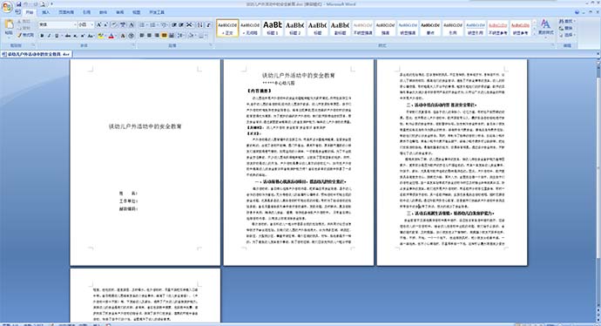Apply character shading with the A icon
The height and width of the screenshot is (326, 601).
[x=123, y=36]
